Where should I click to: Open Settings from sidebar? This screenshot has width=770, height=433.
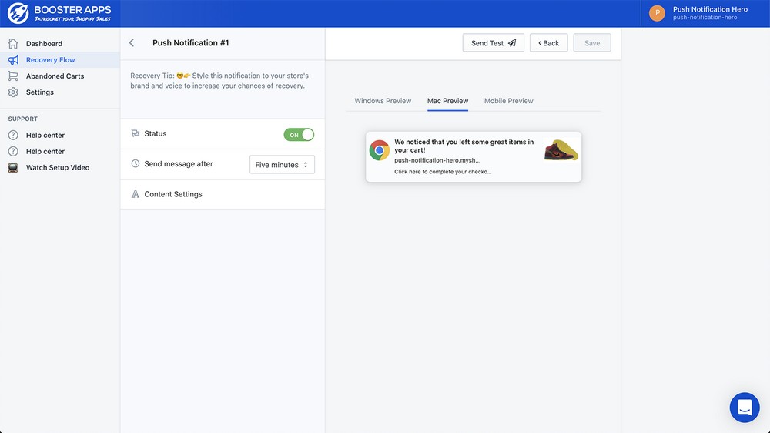pyautogui.click(x=40, y=92)
